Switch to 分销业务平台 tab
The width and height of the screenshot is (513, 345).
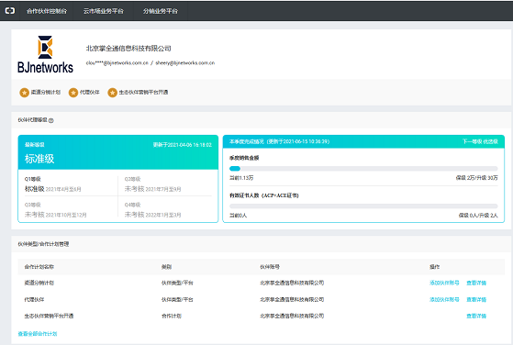[161, 11]
